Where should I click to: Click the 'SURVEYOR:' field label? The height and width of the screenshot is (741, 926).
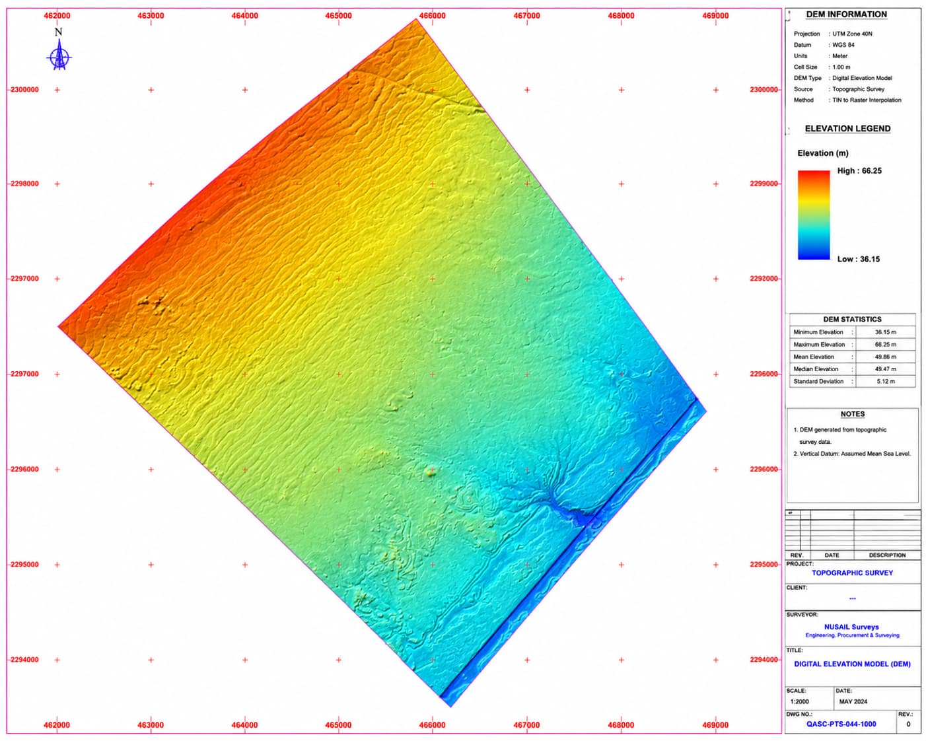point(802,615)
